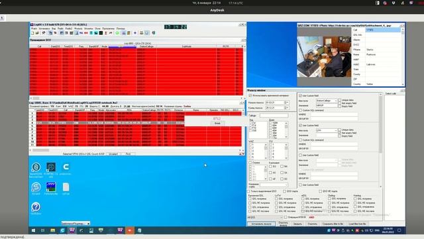Open the Фильтр menu

point(78,29)
